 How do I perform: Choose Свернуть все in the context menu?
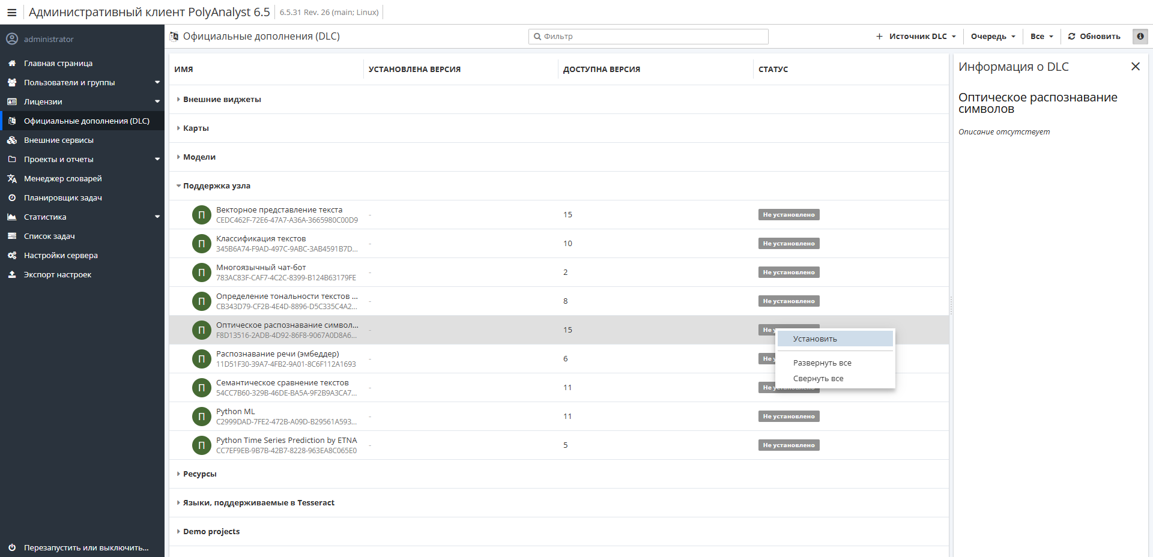[x=835, y=379]
